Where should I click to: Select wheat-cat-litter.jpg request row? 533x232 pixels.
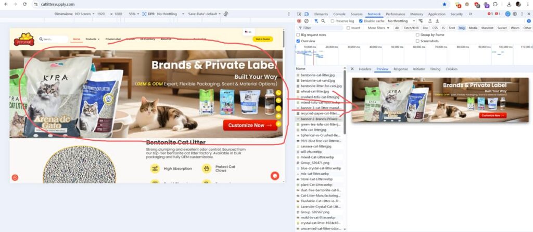tap(320, 91)
